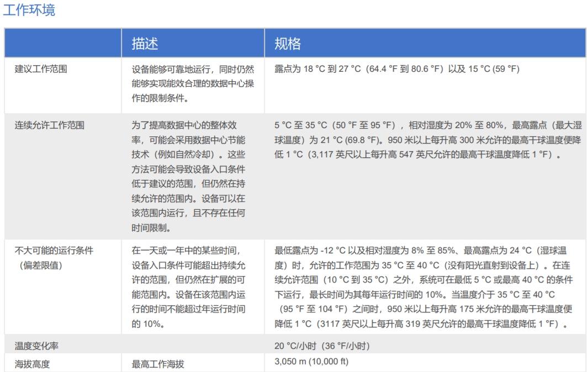The image size is (587, 372).
Task: Click the 工作环境 section heading
Action: point(29,10)
